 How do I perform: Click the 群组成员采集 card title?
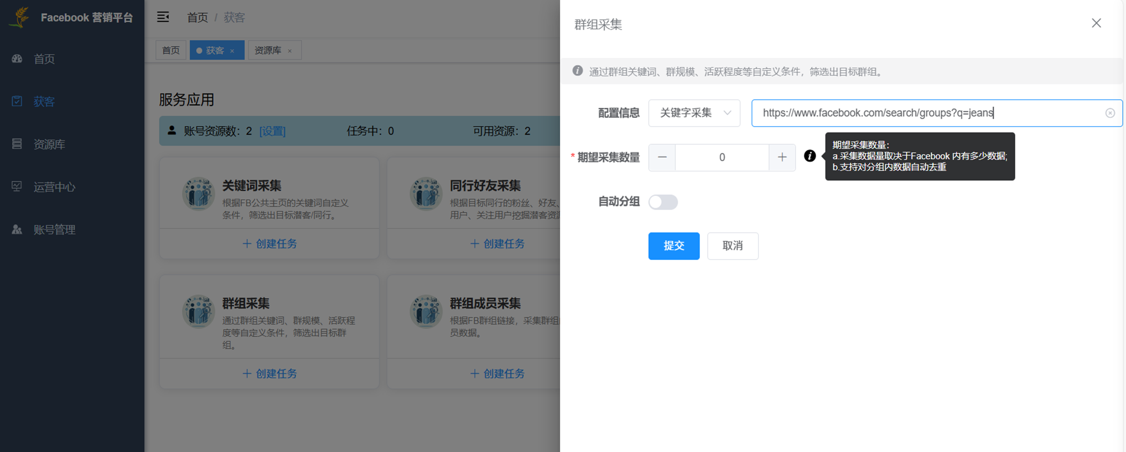tap(485, 303)
